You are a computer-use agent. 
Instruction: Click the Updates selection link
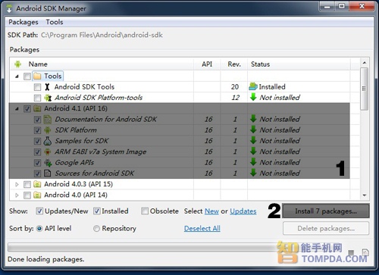tap(243, 211)
